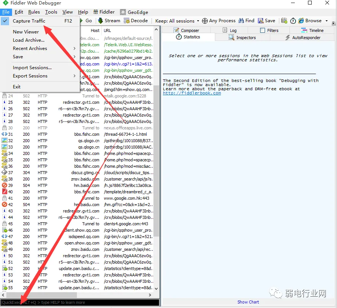This screenshot has width=337, height=308.
Task: Switch to the Log tab
Action: pos(229,30)
